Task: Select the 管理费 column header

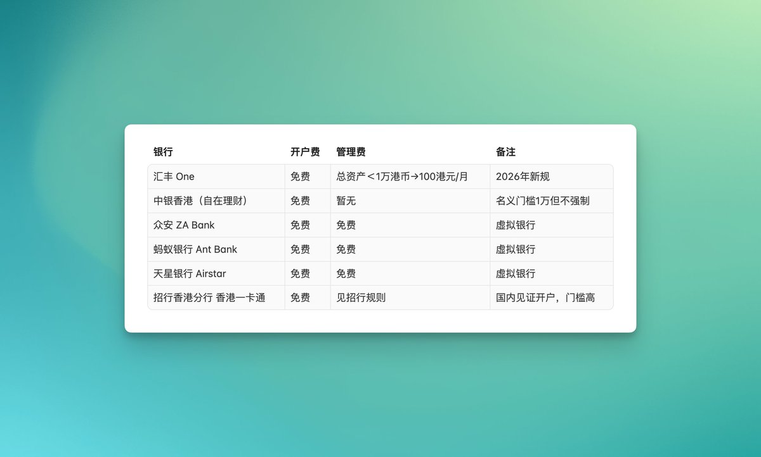Action: pos(351,152)
